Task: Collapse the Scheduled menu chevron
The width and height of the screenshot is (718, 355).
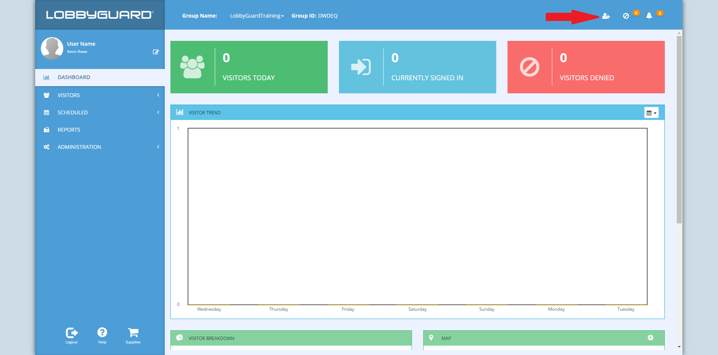Action: pyautogui.click(x=158, y=112)
